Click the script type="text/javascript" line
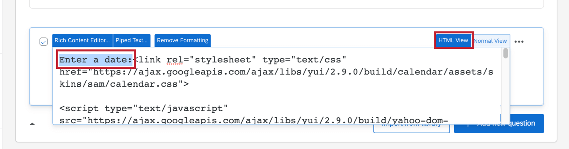The height and width of the screenshot is (149, 569). (x=143, y=108)
